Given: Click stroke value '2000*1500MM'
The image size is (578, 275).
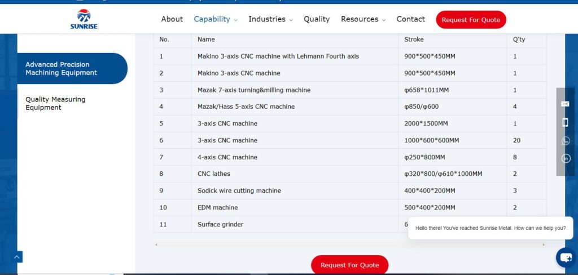Looking at the screenshot, I should point(426,123).
